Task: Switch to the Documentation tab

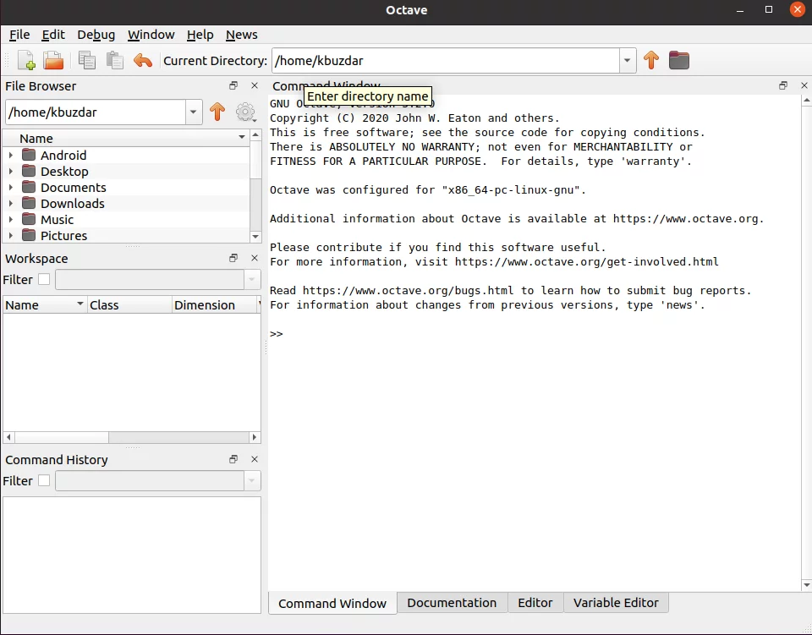Action: [452, 603]
